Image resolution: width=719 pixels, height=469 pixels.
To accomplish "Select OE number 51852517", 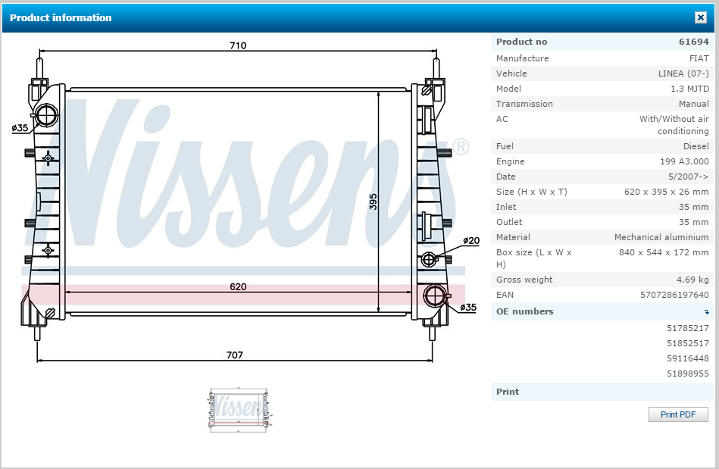I will (x=687, y=343).
